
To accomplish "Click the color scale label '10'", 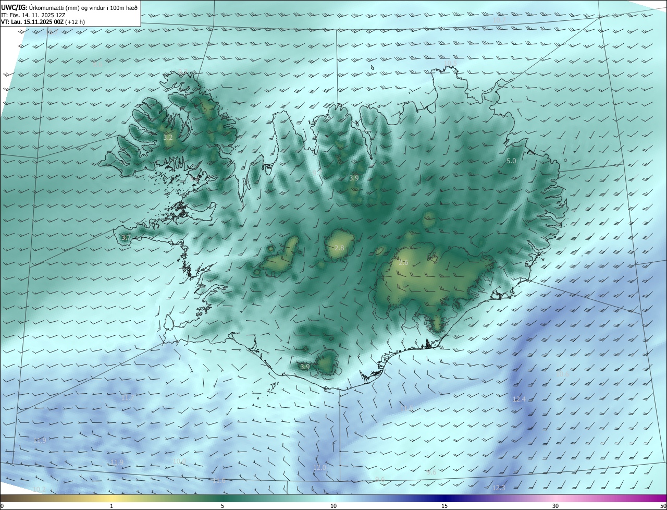I will (x=333, y=506).
